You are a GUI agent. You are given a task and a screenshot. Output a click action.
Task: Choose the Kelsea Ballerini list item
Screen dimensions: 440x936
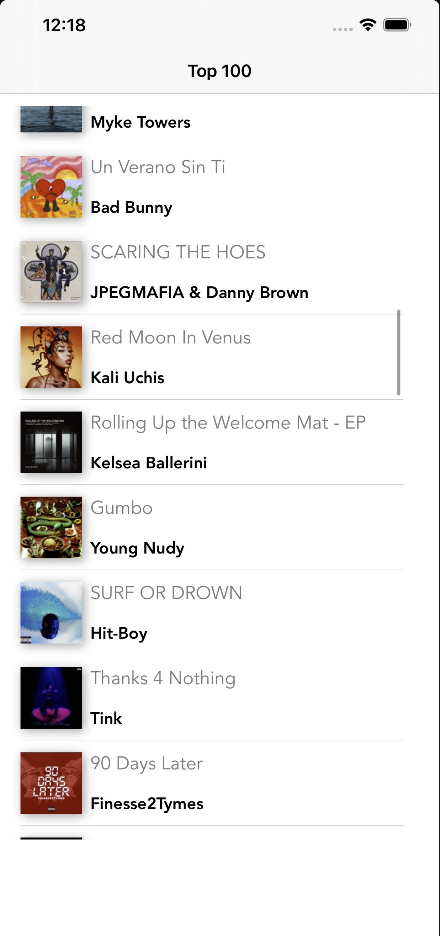148,463
